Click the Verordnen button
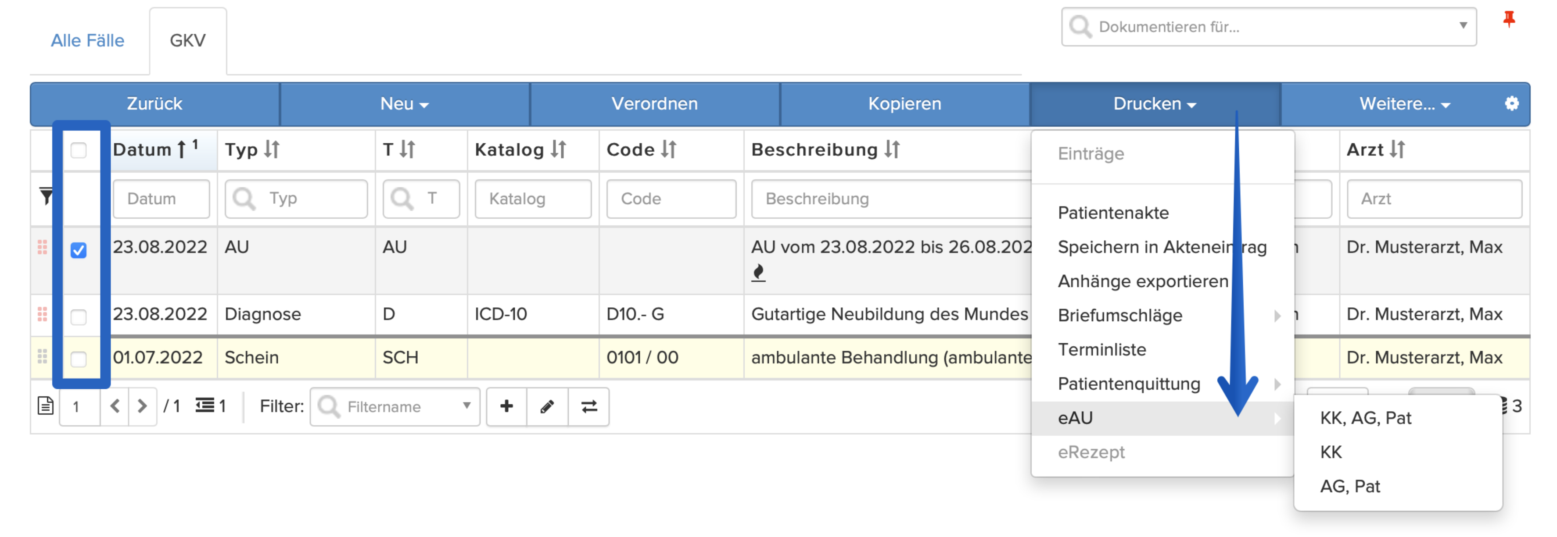 pos(655,104)
